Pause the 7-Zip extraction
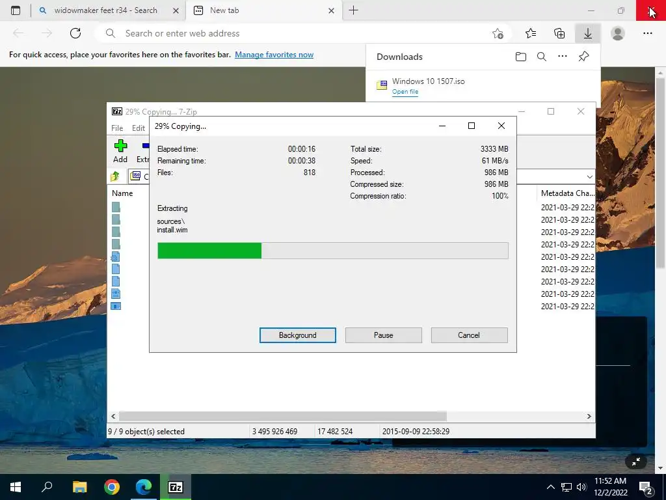 (x=383, y=335)
